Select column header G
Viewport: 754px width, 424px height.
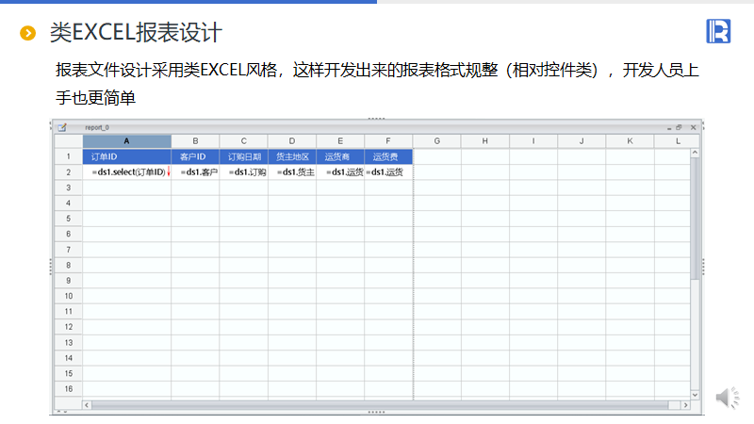(x=436, y=141)
